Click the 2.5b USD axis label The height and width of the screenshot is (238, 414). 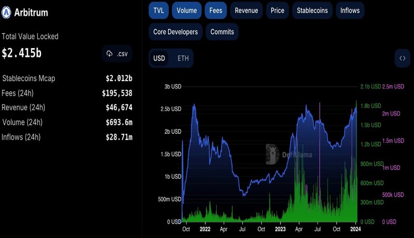pos(171,109)
